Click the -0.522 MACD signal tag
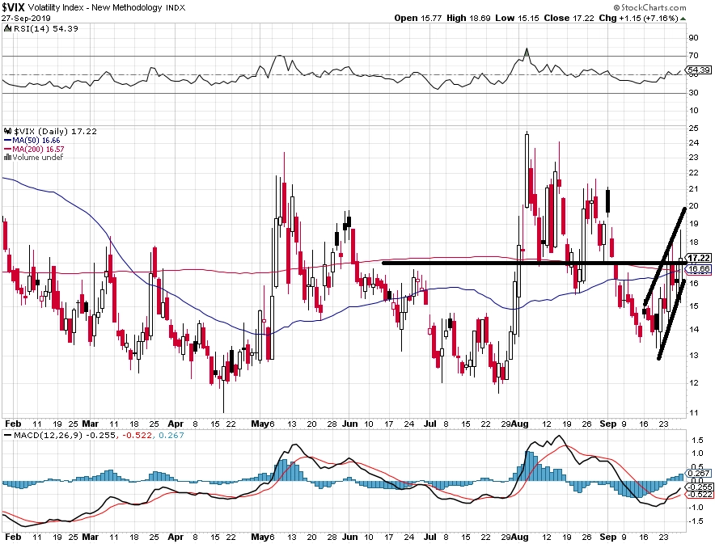Image resolution: width=715 pixels, height=544 pixels. (699, 495)
